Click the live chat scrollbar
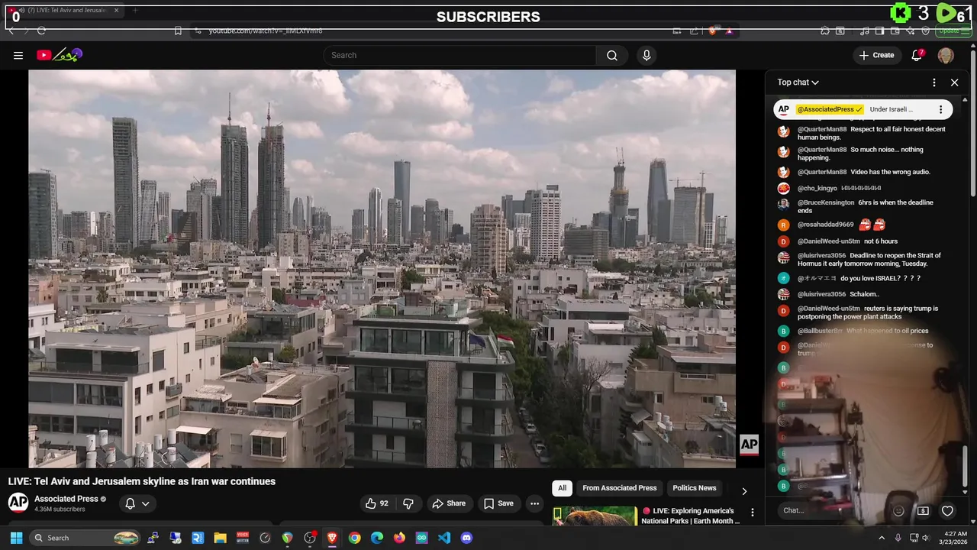Viewport: 977px width, 550px height. pyautogui.click(x=965, y=466)
